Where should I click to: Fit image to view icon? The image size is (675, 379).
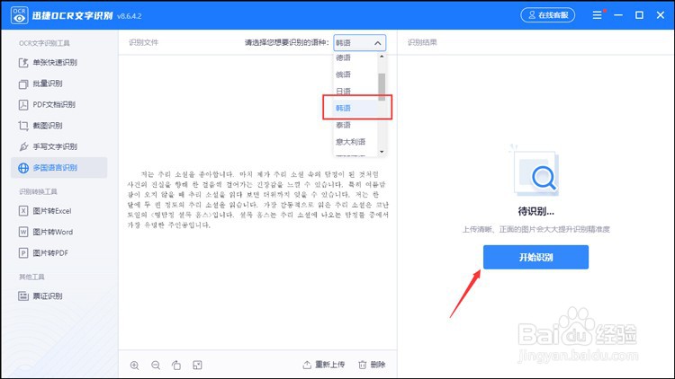(x=197, y=366)
